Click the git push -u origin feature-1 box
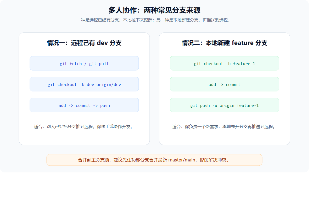The image size is (335, 209). (225, 105)
